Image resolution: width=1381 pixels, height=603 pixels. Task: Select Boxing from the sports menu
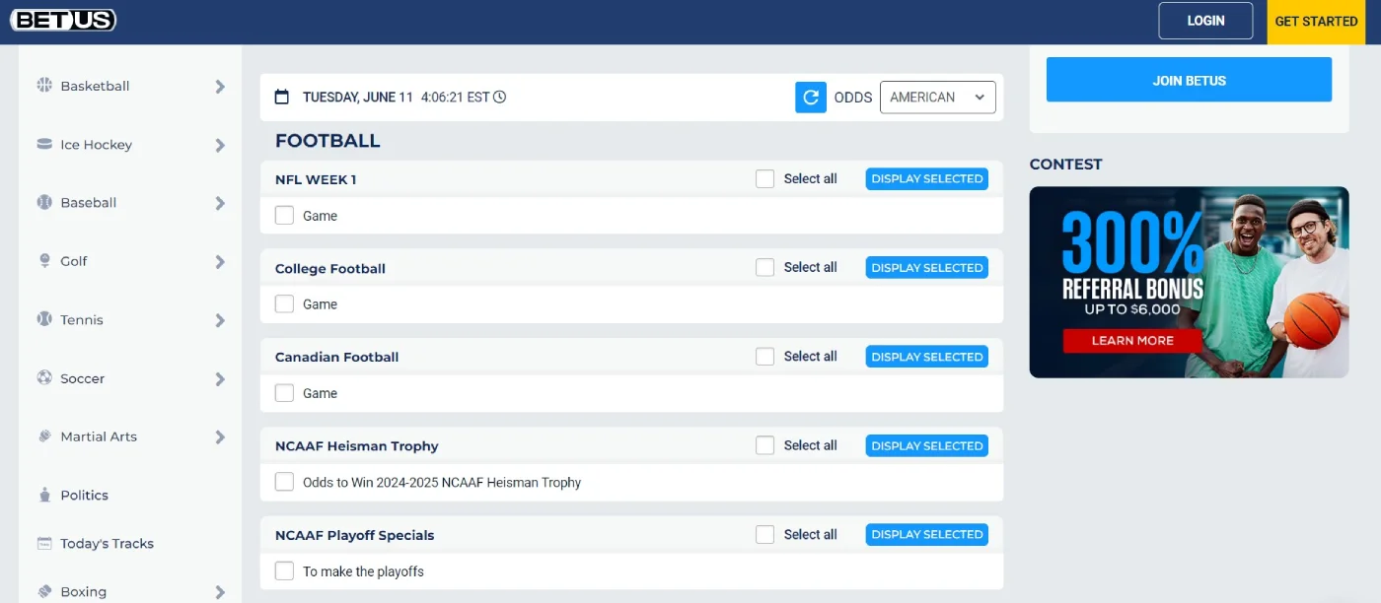(x=83, y=592)
